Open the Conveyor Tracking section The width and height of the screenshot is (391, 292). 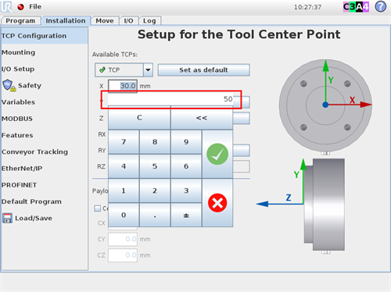tap(34, 151)
